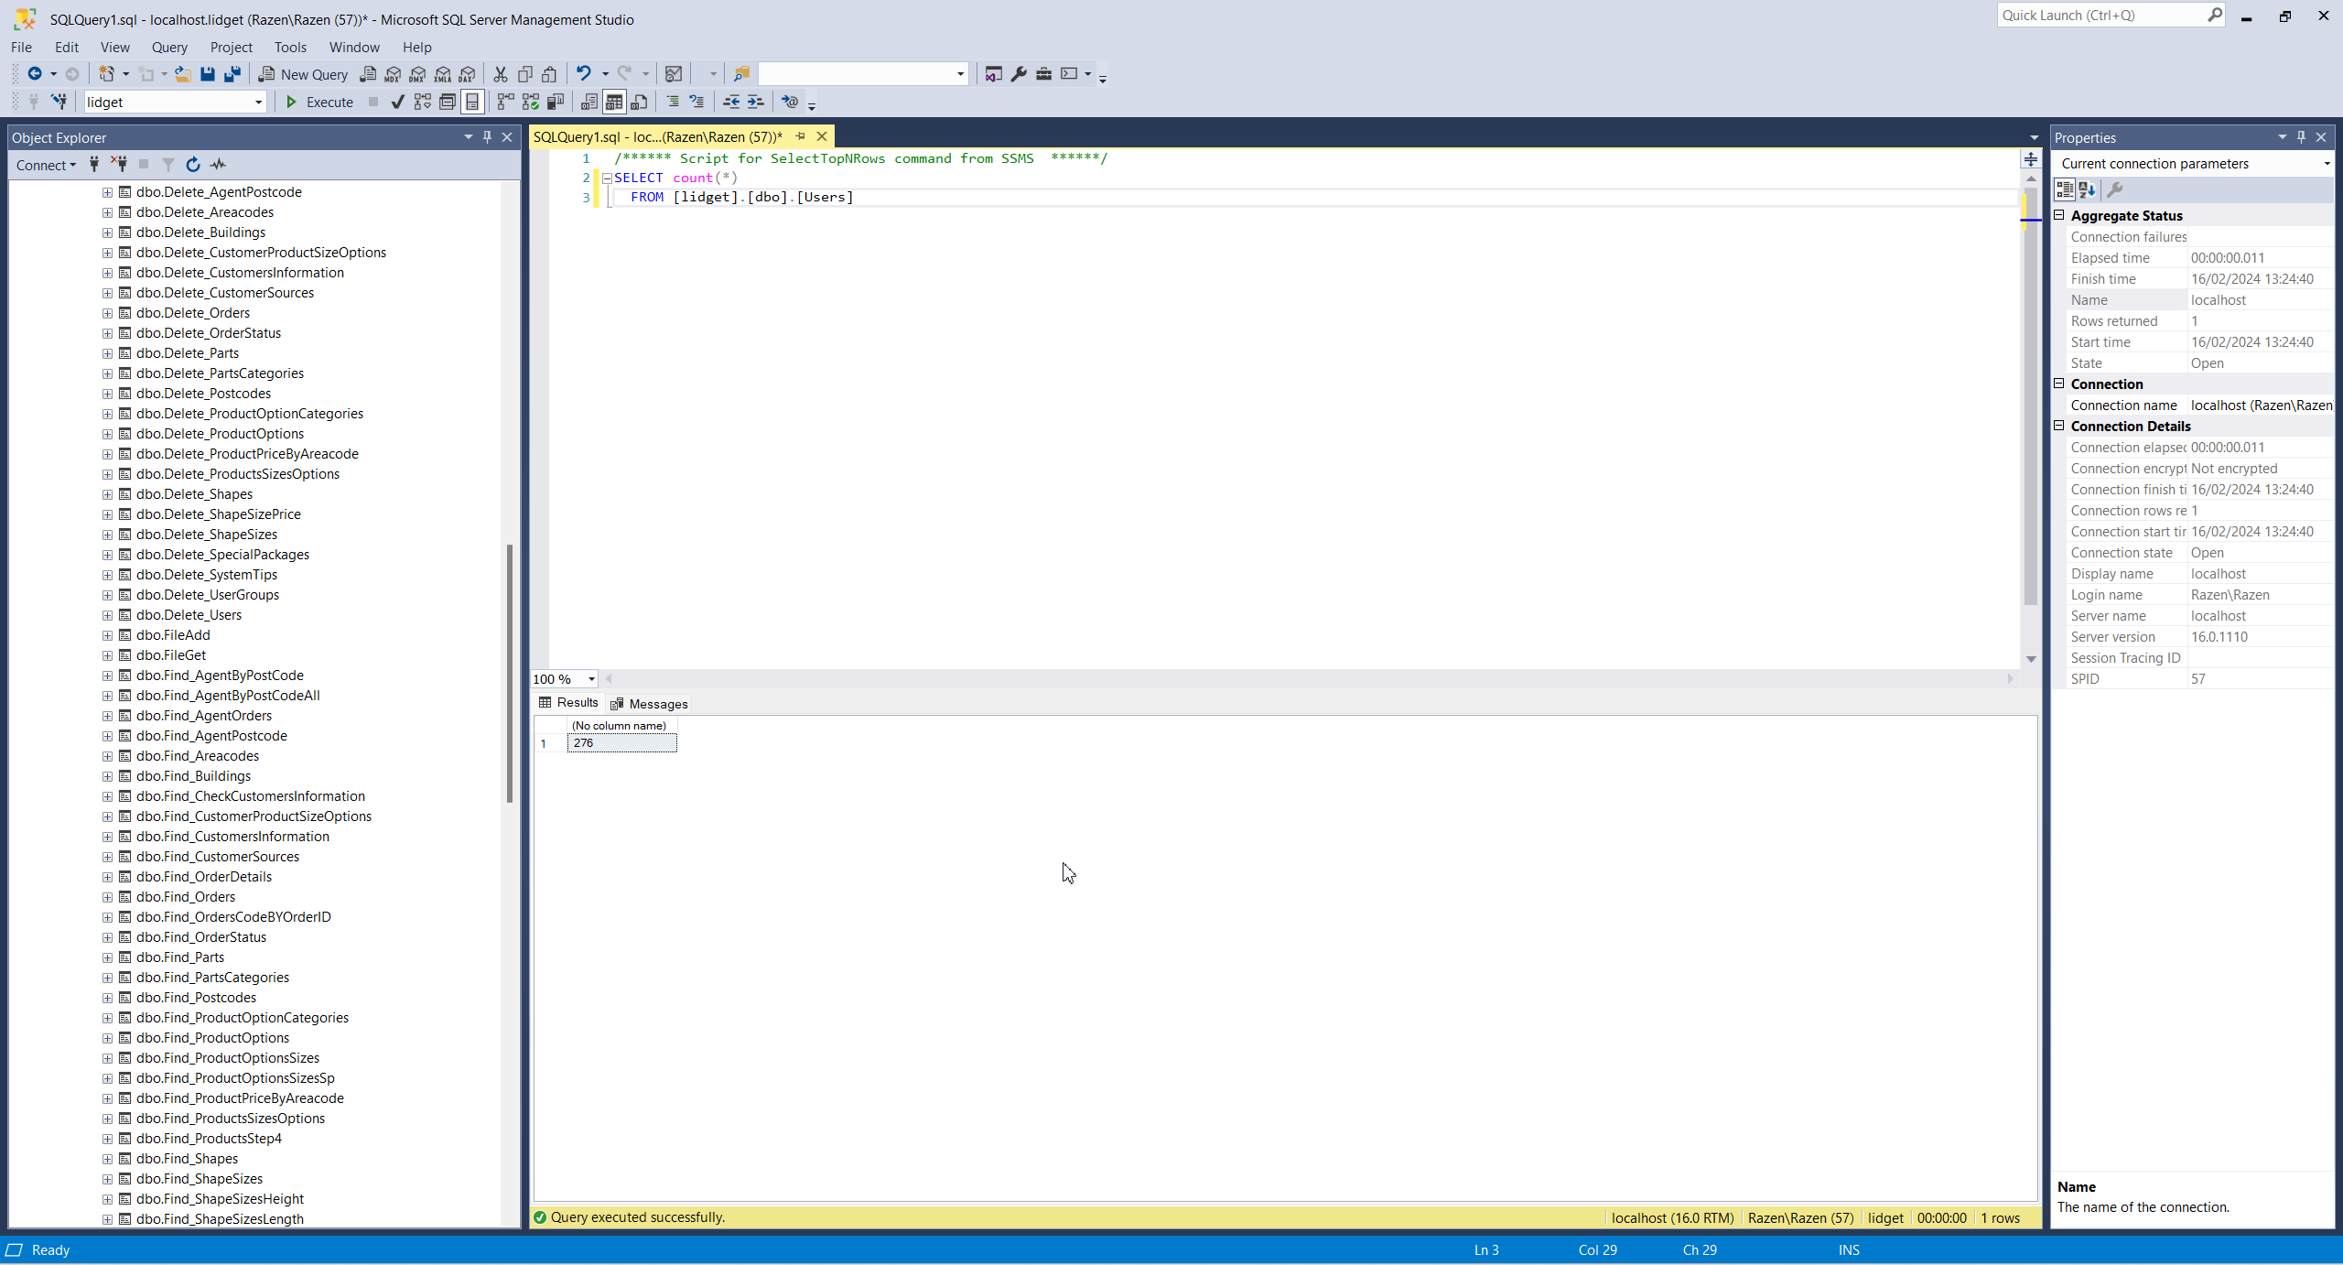
Task: Click the Properties wrench icon in toolbar
Action: (x=1019, y=74)
